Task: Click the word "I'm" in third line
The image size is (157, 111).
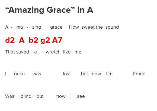Action: (x=109, y=74)
